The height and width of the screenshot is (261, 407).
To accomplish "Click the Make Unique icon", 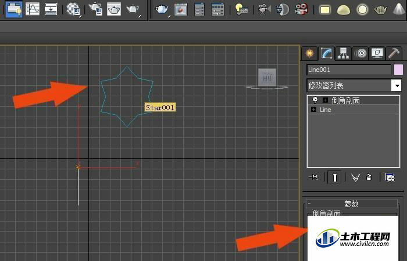I will [355, 177].
